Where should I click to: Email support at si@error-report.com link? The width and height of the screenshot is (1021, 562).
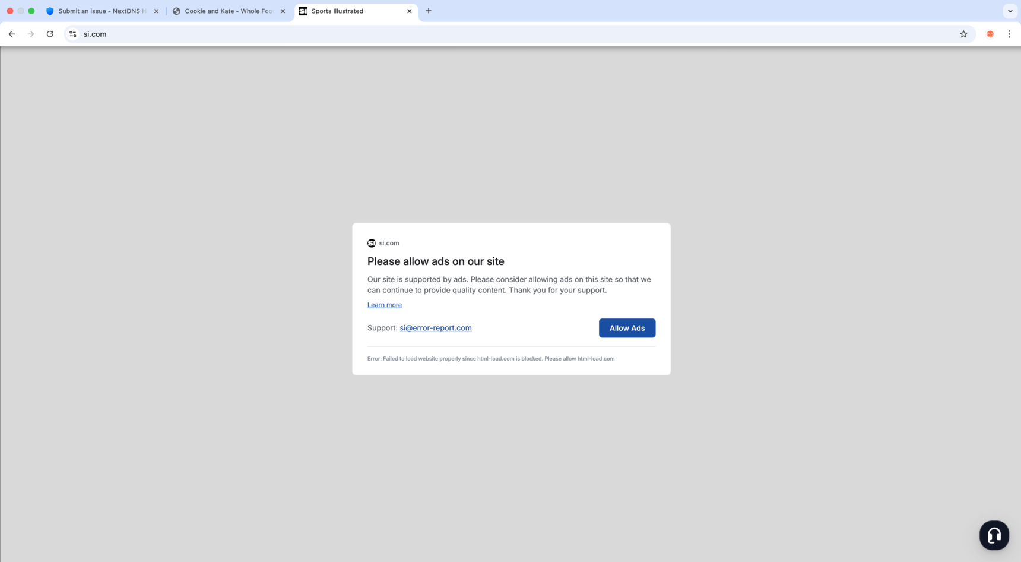[436, 328]
